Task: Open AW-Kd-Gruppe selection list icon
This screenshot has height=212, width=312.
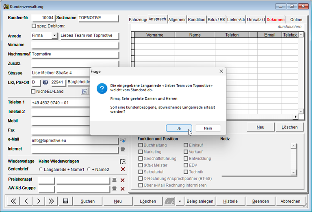Action: [x=114, y=188]
